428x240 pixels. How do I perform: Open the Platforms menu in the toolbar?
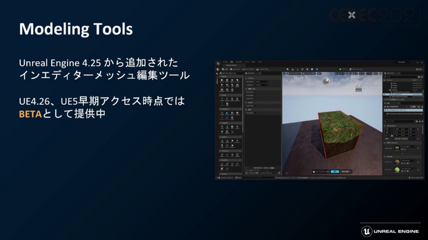[356, 69]
